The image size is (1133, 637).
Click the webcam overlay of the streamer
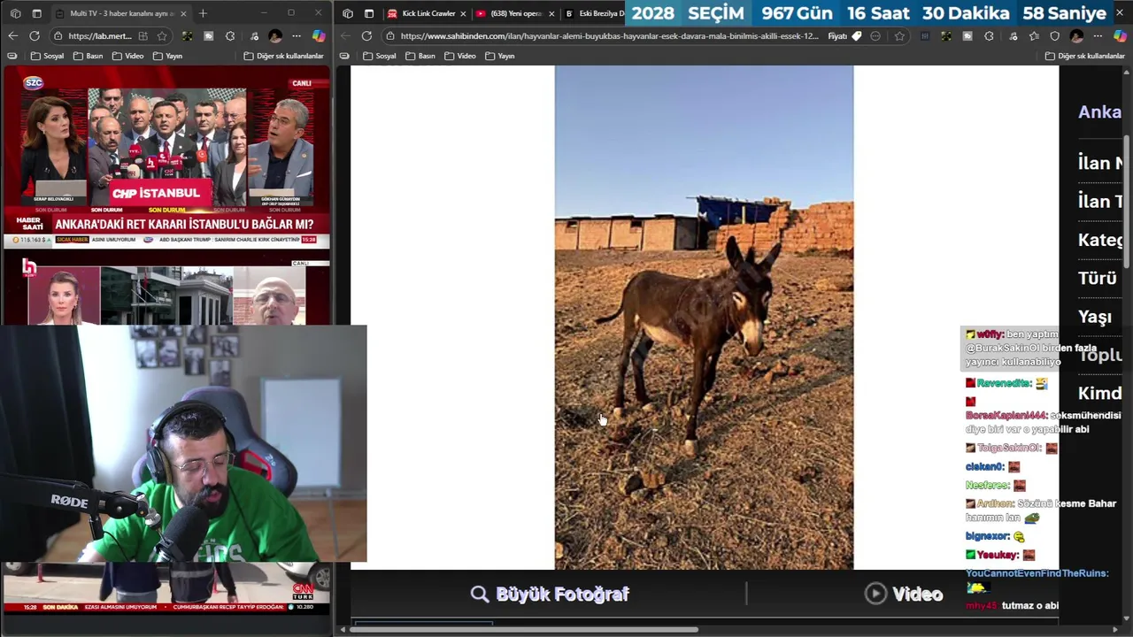click(x=183, y=443)
